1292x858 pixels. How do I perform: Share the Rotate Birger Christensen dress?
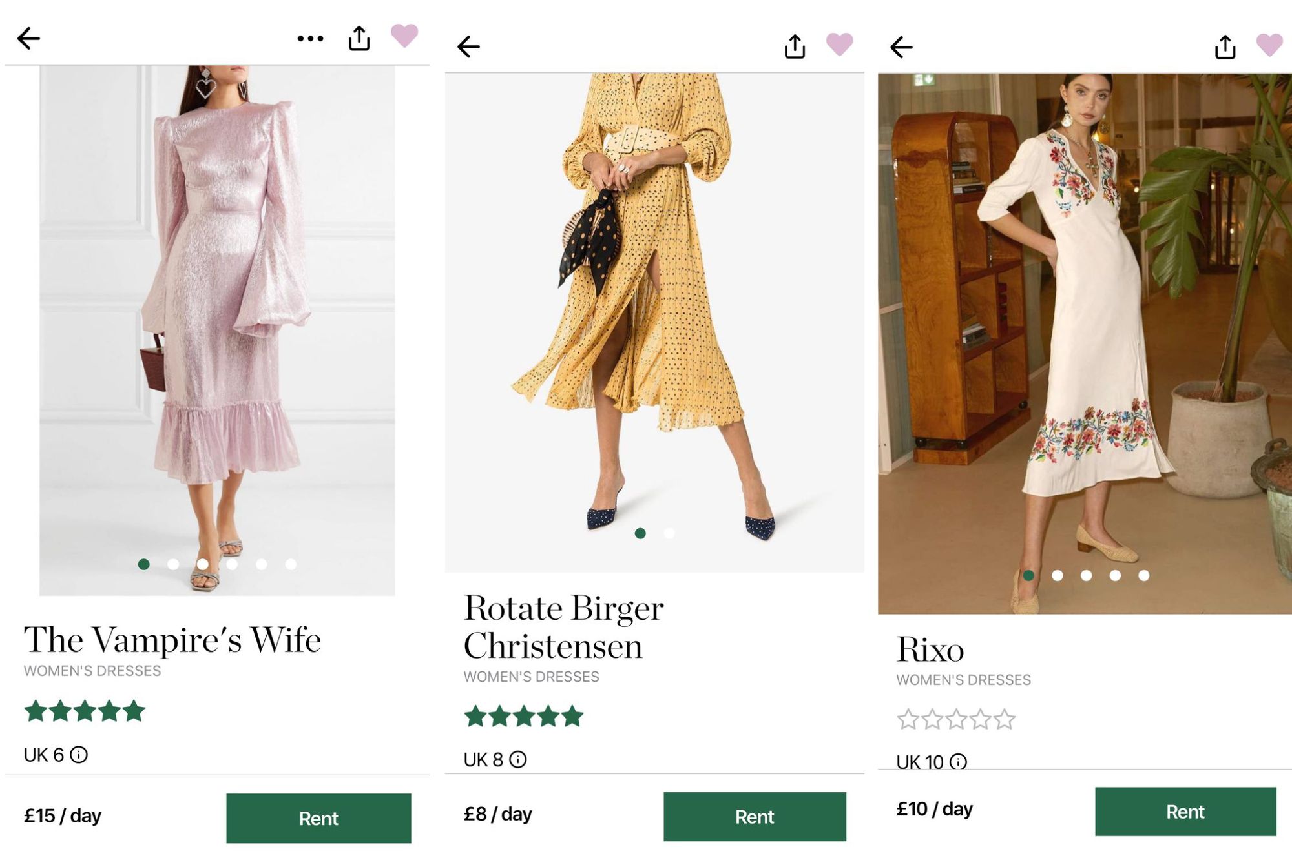pos(795,46)
